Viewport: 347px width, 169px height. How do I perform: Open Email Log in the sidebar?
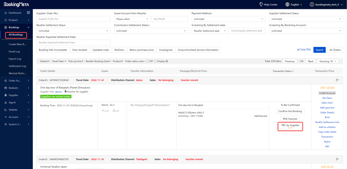(x=14, y=51)
